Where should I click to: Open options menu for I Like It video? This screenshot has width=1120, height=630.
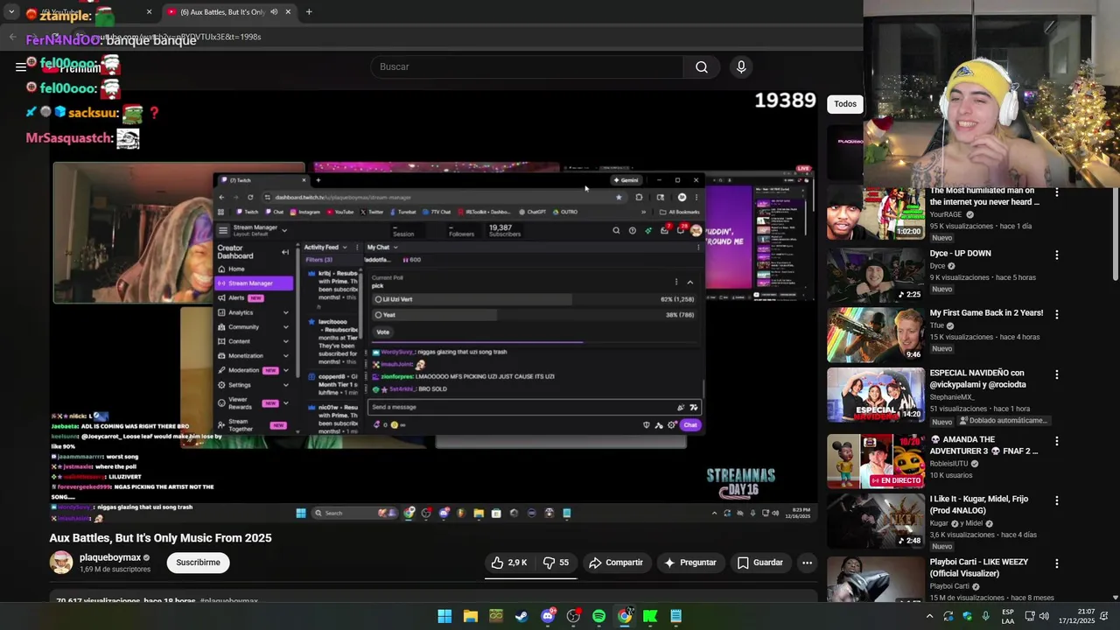coord(1056,500)
